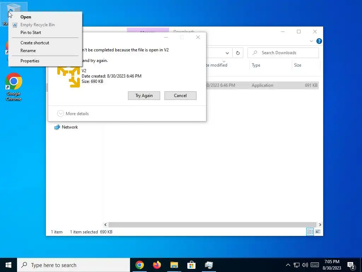Click the Explorer help question mark icon
Image resolution: width=362 pixels, height=272 pixels.
319,41
